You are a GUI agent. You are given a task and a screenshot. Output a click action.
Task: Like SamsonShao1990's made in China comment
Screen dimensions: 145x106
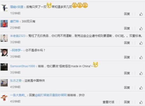[141, 73]
